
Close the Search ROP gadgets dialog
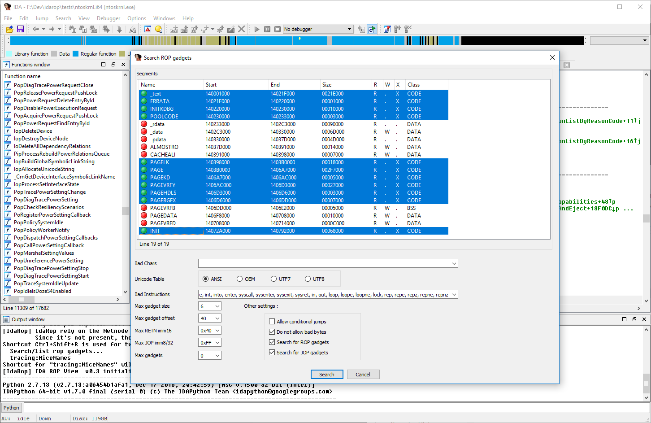(552, 57)
